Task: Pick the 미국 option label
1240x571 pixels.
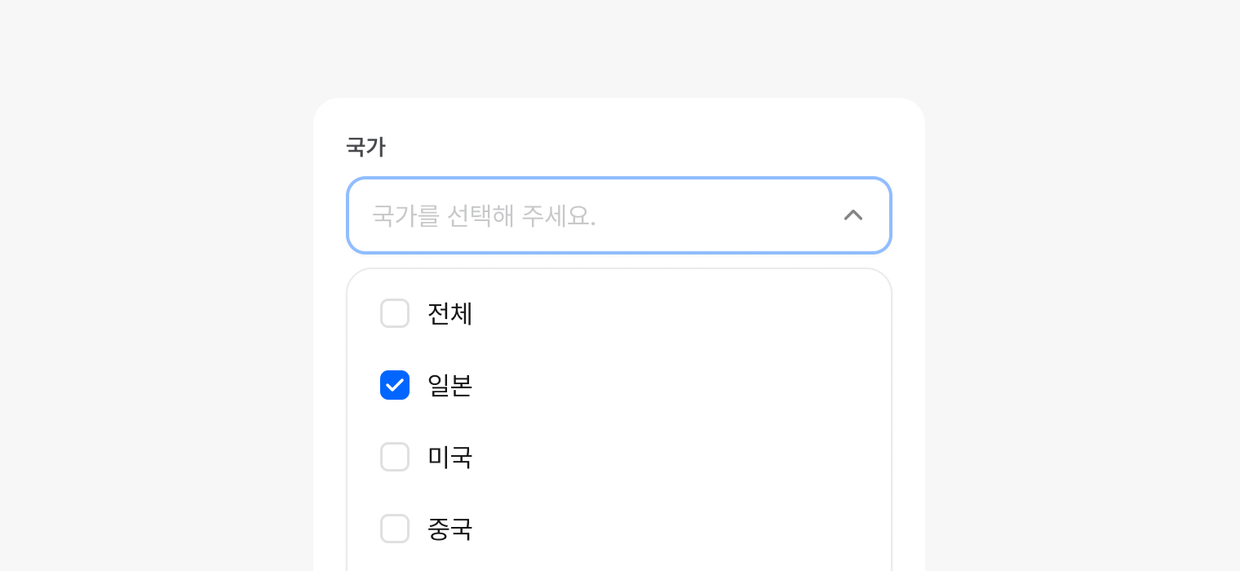Action: 450,457
